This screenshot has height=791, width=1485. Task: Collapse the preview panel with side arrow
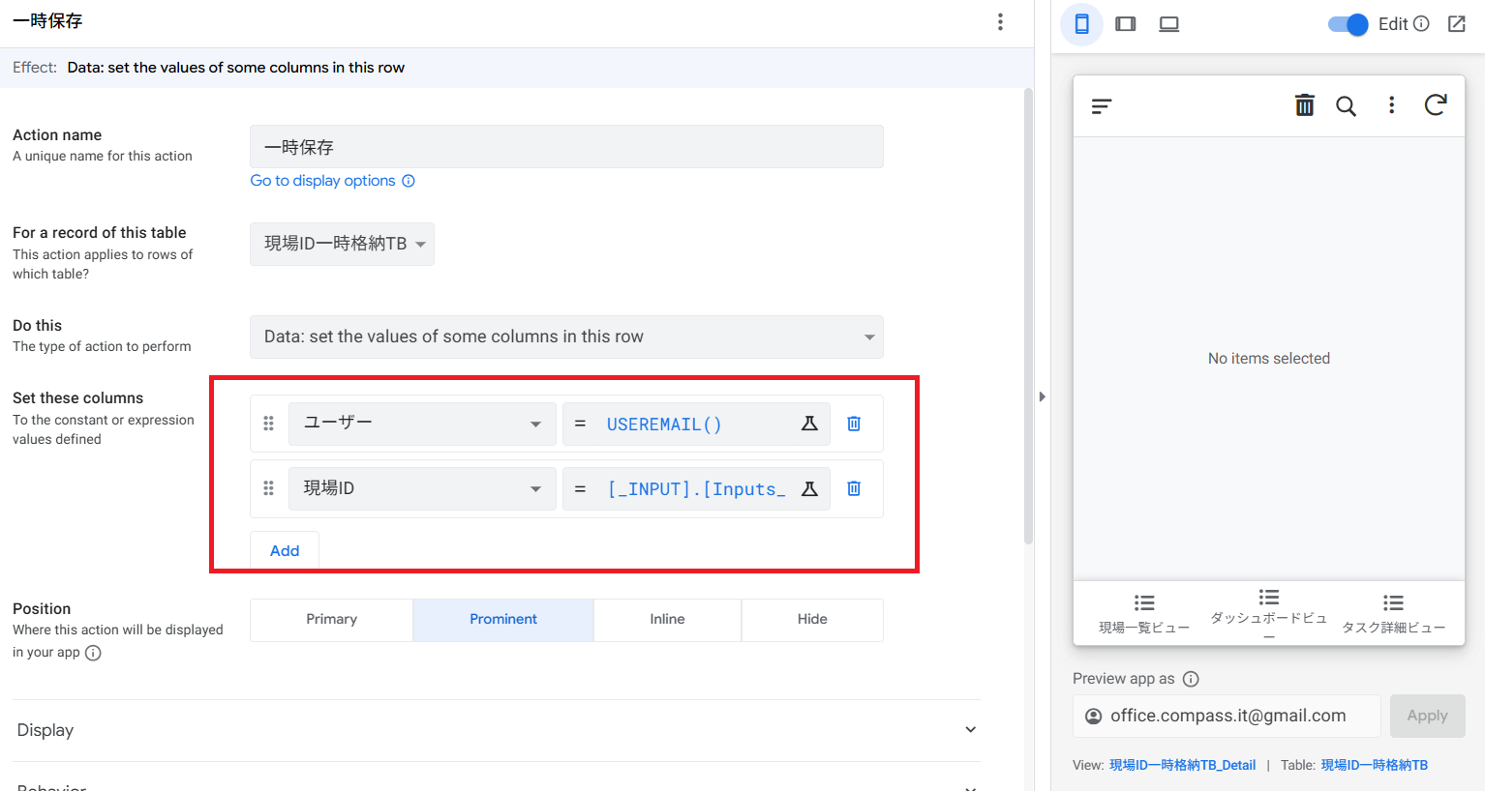pos(1042,396)
